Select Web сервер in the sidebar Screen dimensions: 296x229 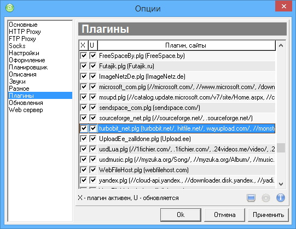tap(26, 110)
